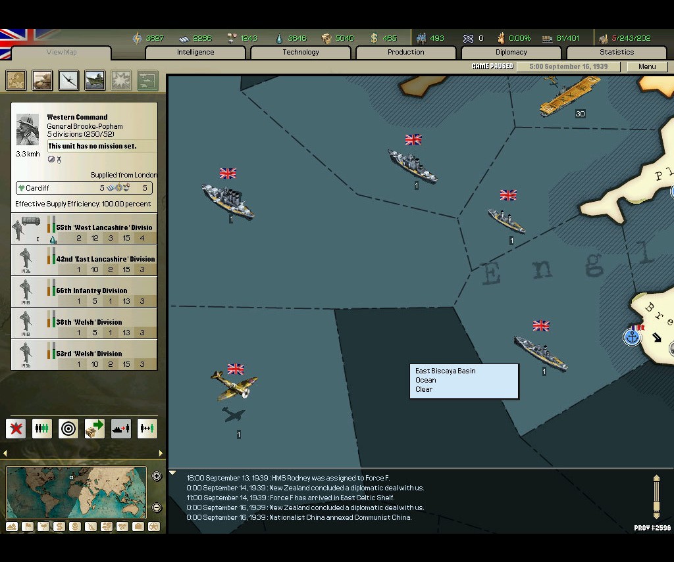Zoom in with minimap plus button

[157, 476]
